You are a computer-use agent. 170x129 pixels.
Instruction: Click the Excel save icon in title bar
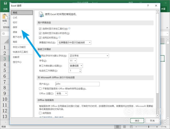click(x=5, y=3)
